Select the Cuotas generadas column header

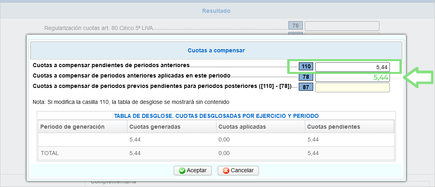click(155, 127)
